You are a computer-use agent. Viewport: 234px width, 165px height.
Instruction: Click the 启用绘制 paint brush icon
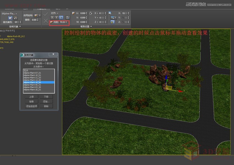click(36, 15)
